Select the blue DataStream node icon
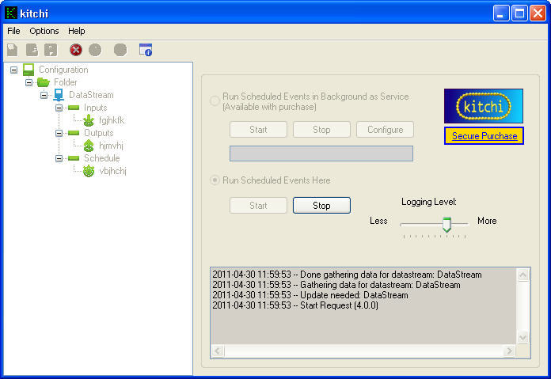 59,95
